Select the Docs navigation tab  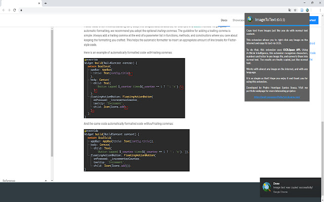pos(224,20)
